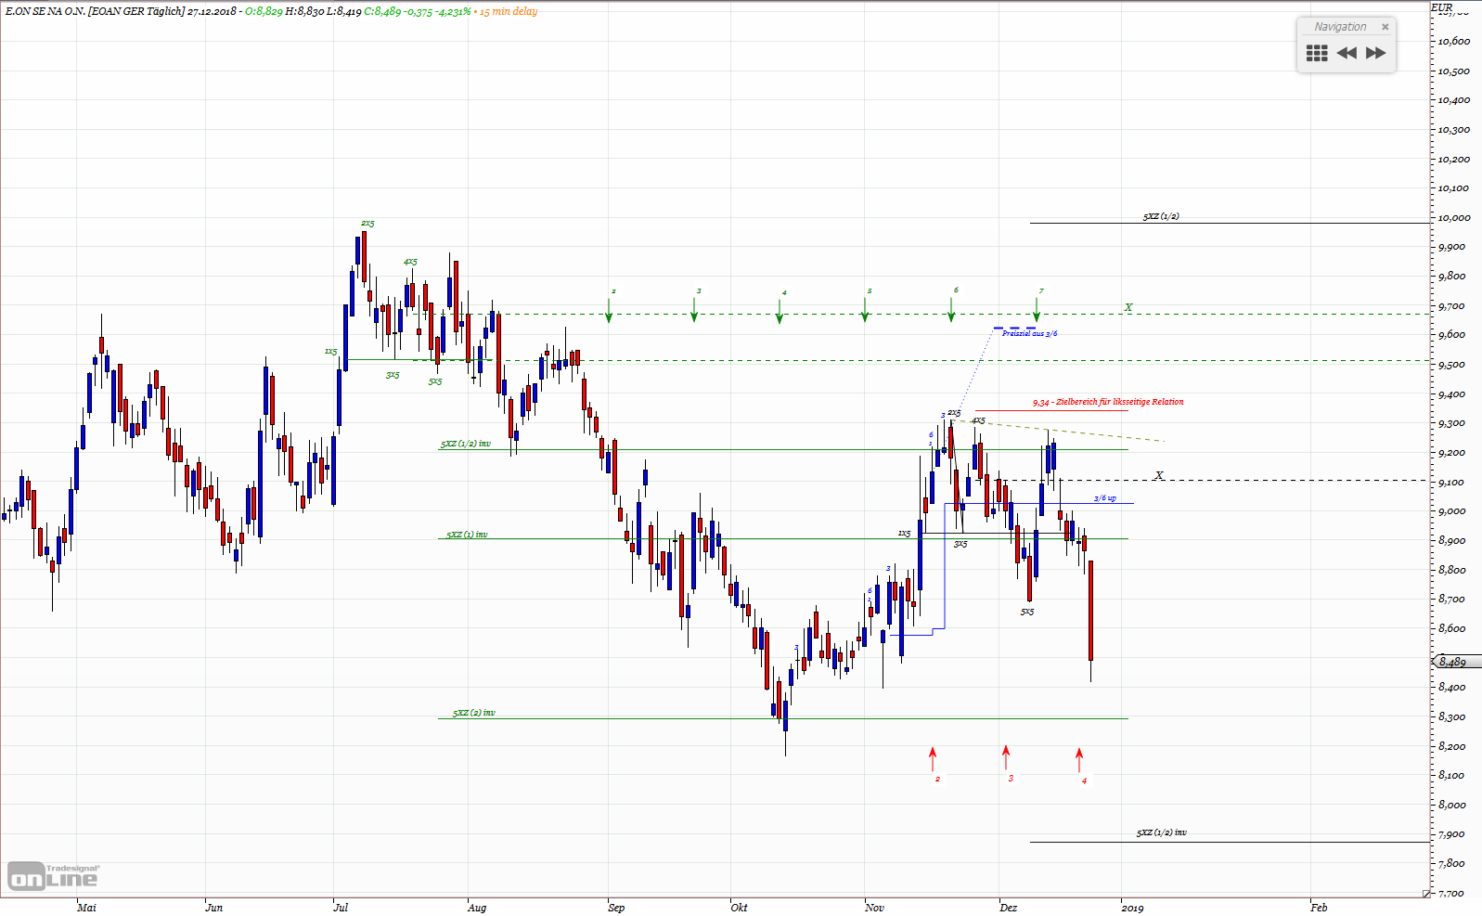Click the 7,900 price axis label
Image resolution: width=1482 pixels, height=916 pixels.
coord(1452,834)
